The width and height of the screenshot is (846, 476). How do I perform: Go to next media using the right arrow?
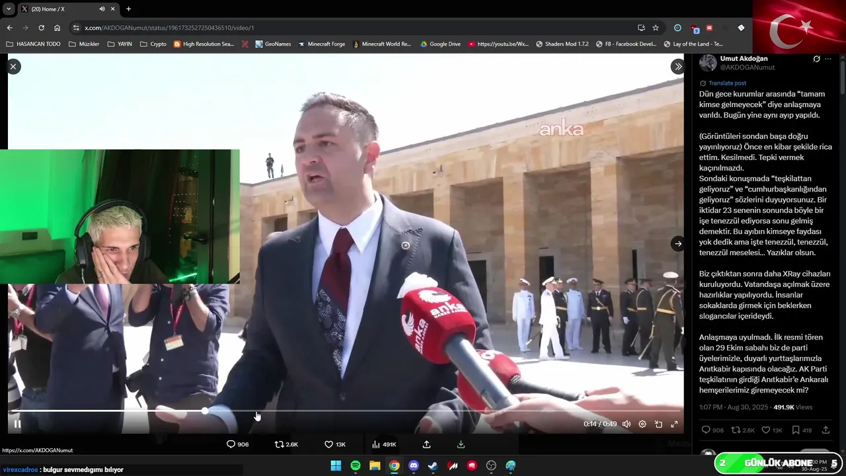pyautogui.click(x=677, y=244)
